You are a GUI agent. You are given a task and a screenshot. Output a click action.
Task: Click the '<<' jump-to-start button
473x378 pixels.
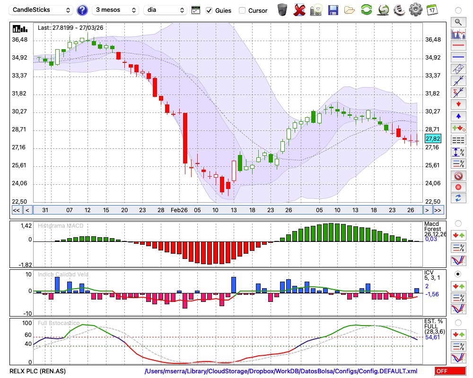(x=16, y=210)
